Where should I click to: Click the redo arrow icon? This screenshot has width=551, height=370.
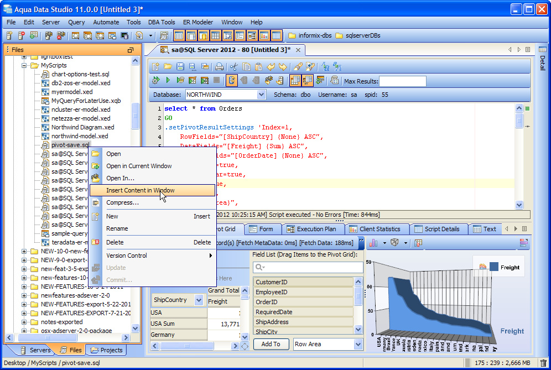point(283,66)
